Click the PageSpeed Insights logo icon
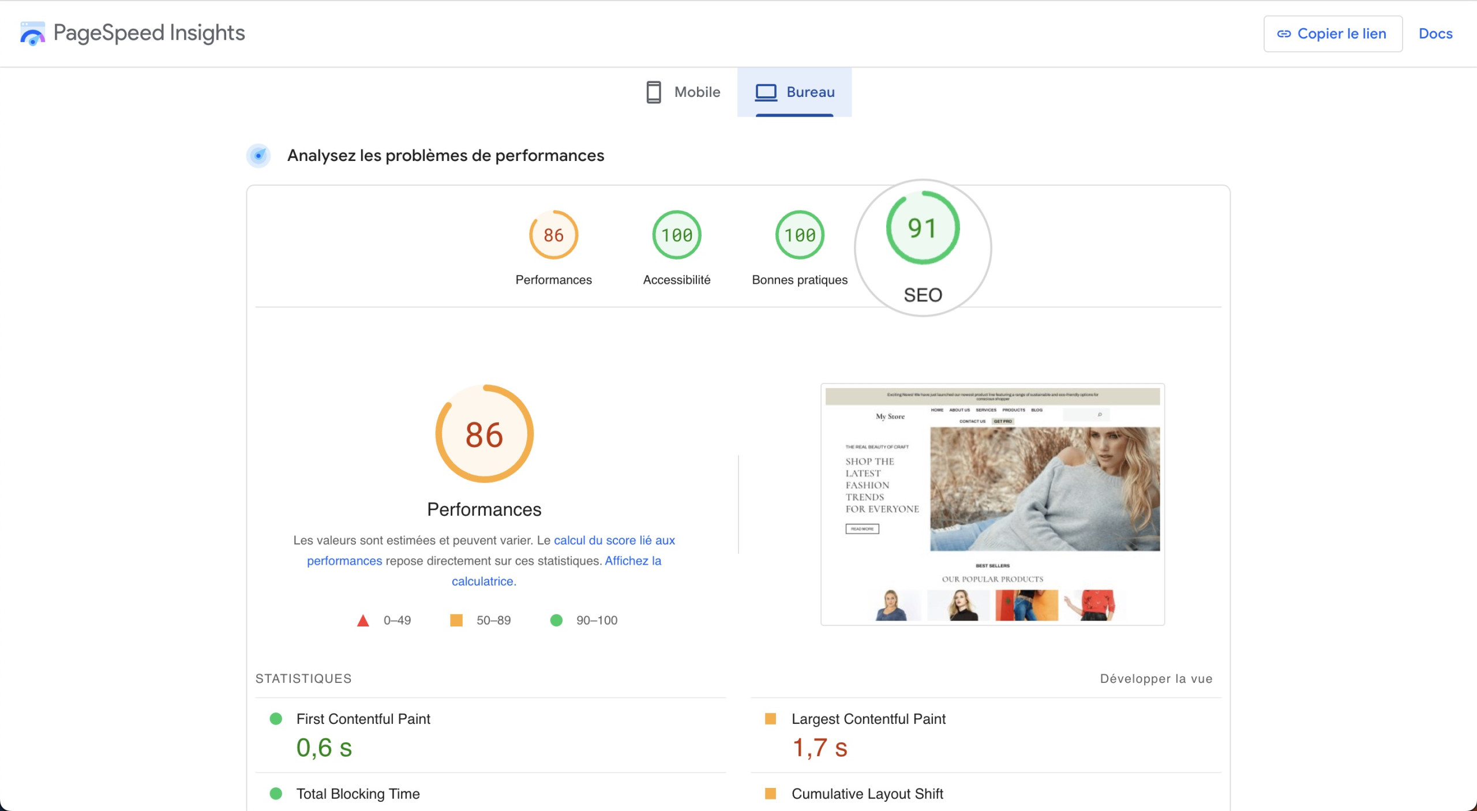1477x811 pixels. pyautogui.click(x=32, y=33)
